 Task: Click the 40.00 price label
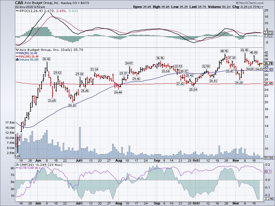(253, 53)
